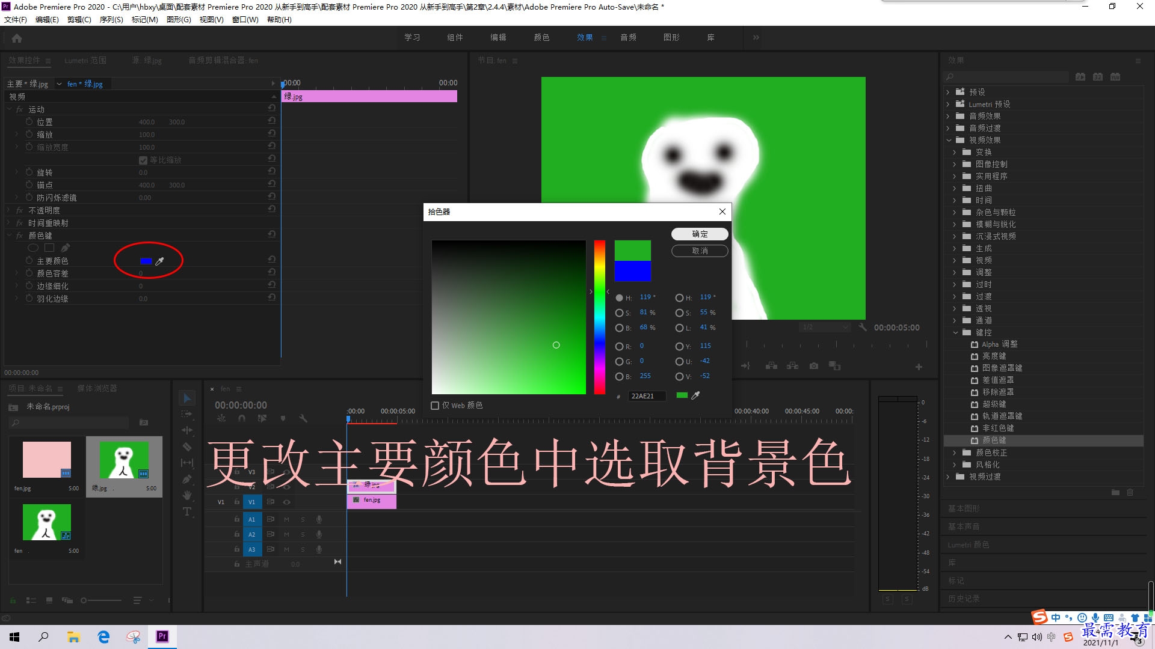1155x649 pixels.
Task: Expand the 预设 effects folder
Action: coord(948,92)
